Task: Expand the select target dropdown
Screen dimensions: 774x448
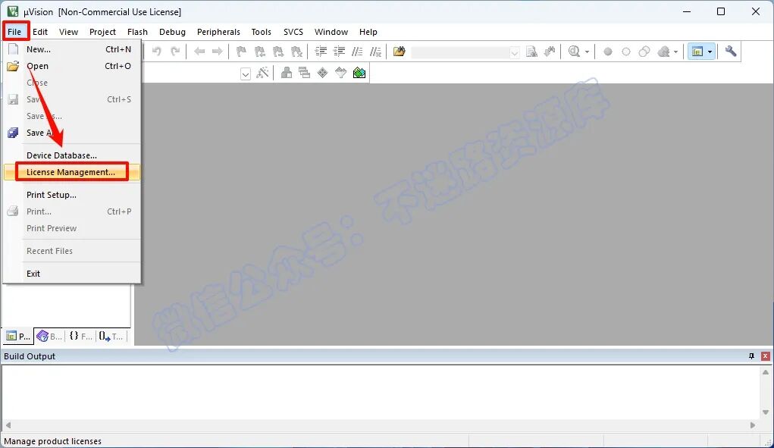Action: coord(246,74)
